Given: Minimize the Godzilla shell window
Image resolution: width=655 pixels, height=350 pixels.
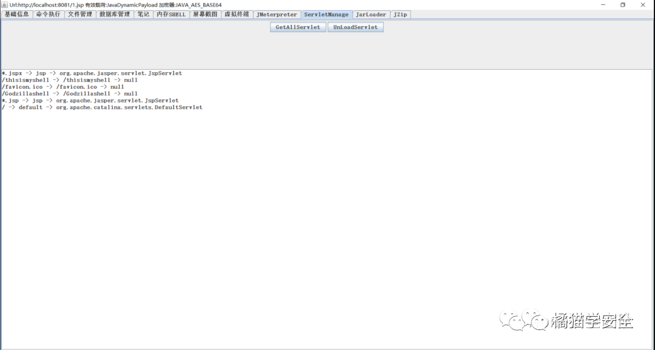Looking at the screenshot, I should tap(603, 5).
